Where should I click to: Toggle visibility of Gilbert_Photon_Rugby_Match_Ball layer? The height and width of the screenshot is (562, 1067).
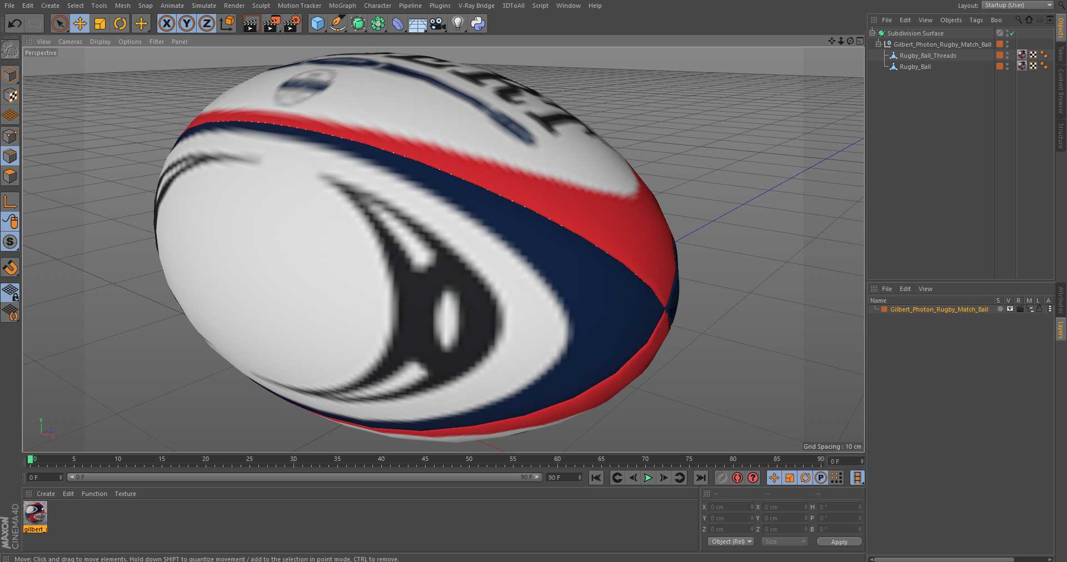1010,309
